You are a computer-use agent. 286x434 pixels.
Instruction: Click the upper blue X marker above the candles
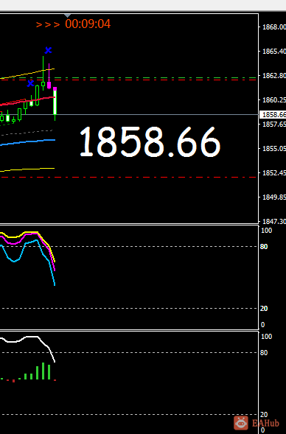point(48,50)
